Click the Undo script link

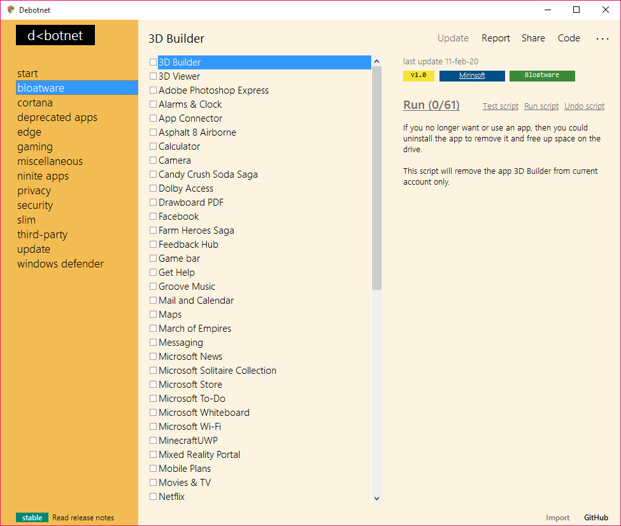(x=584, y=106)
